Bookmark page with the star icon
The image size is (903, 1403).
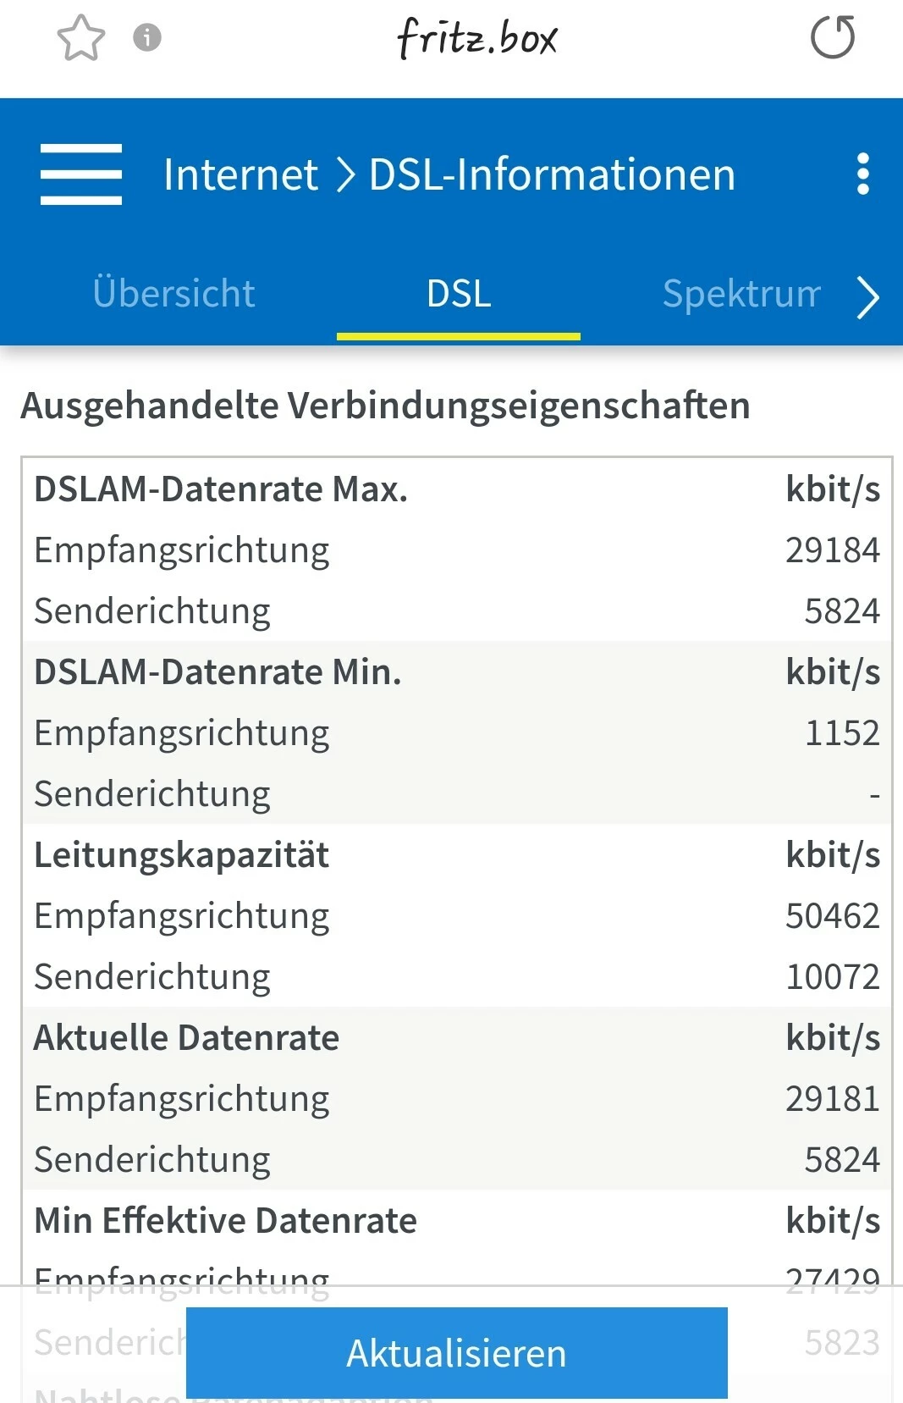pos(80,38)
